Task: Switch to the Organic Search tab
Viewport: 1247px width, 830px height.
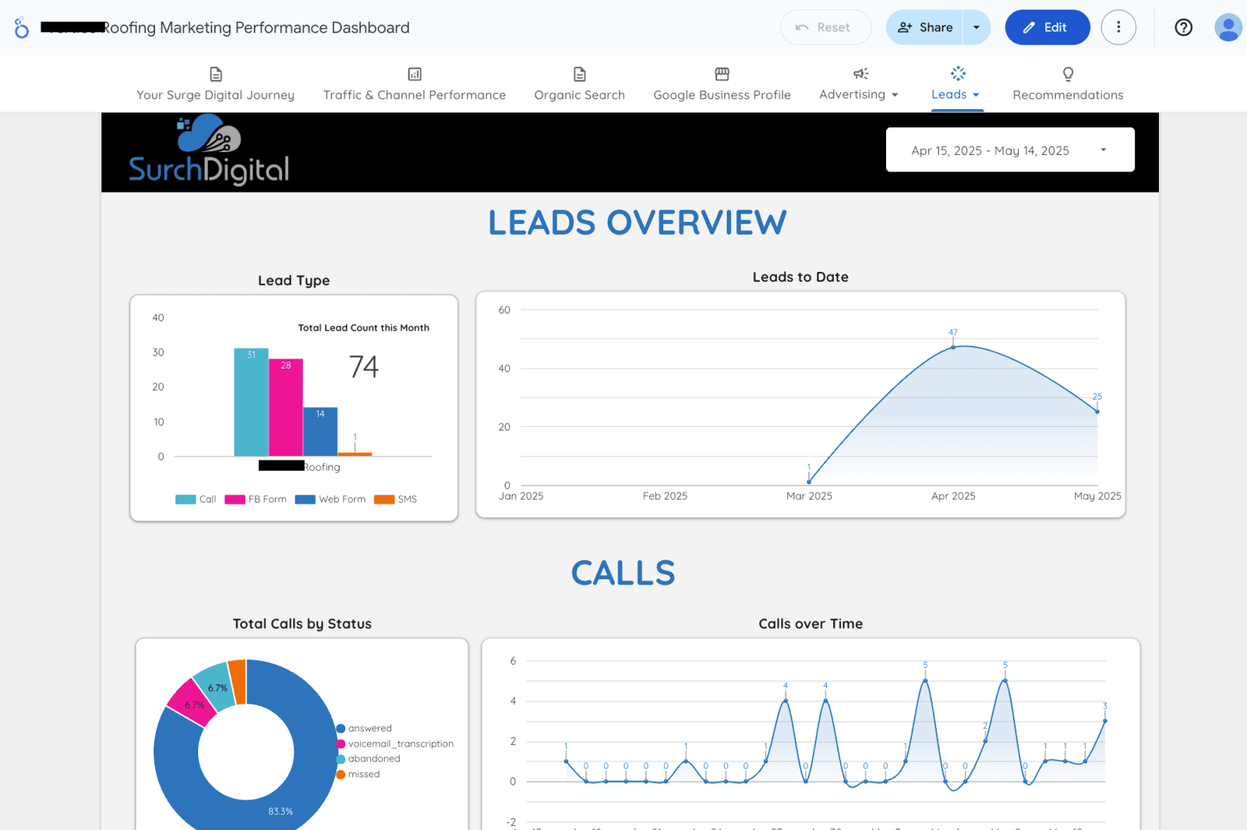Action: pyautogui.click(x=579, y=94)
